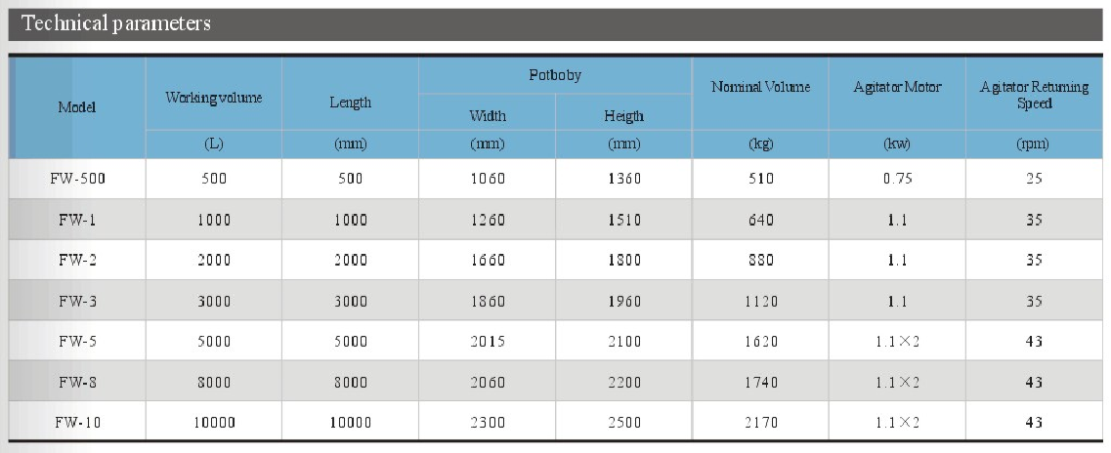This screenshot has width=1111, height=453.
Task: Select the Model column header
Action: pyautogui.click(x=77, y=107)
